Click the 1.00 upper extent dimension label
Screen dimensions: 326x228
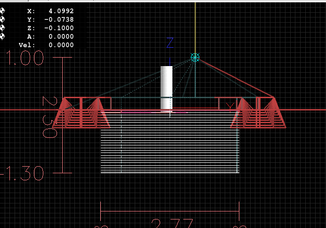point(24,58)
